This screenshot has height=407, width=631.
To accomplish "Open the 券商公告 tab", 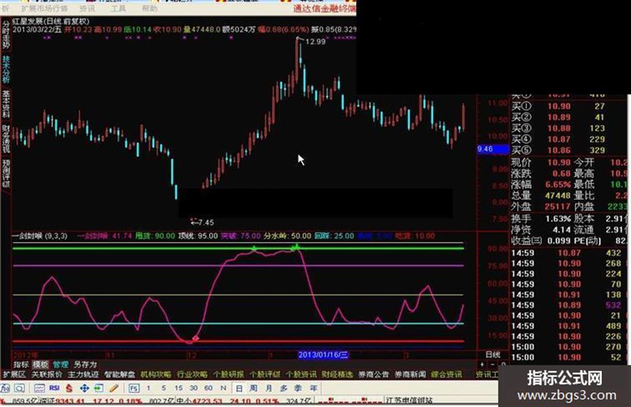I will click(373, 374).
